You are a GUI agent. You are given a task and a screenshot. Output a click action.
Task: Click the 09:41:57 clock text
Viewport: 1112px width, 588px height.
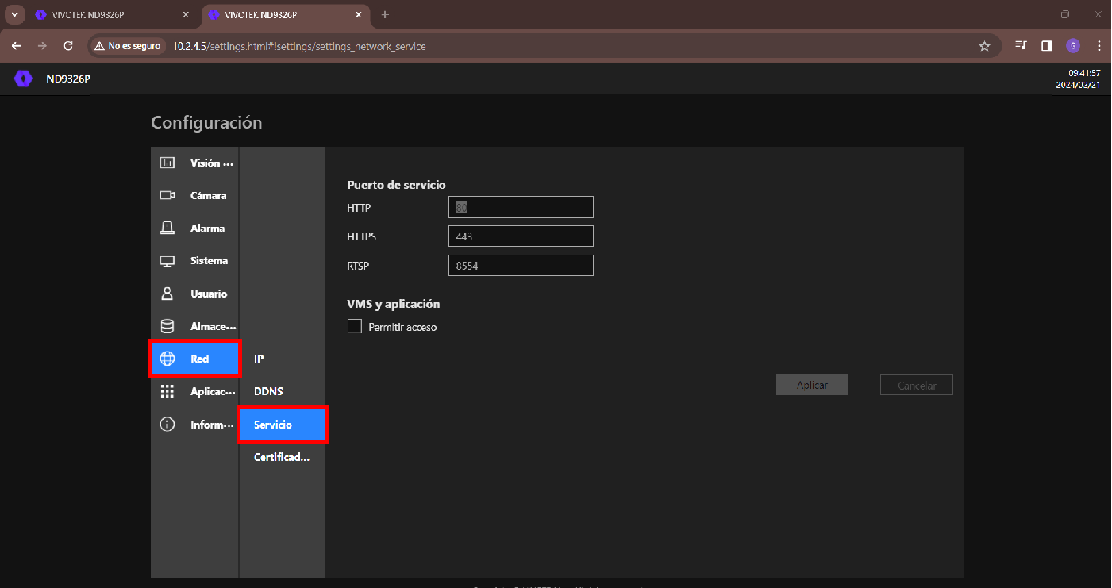(x=1084, y=73)
